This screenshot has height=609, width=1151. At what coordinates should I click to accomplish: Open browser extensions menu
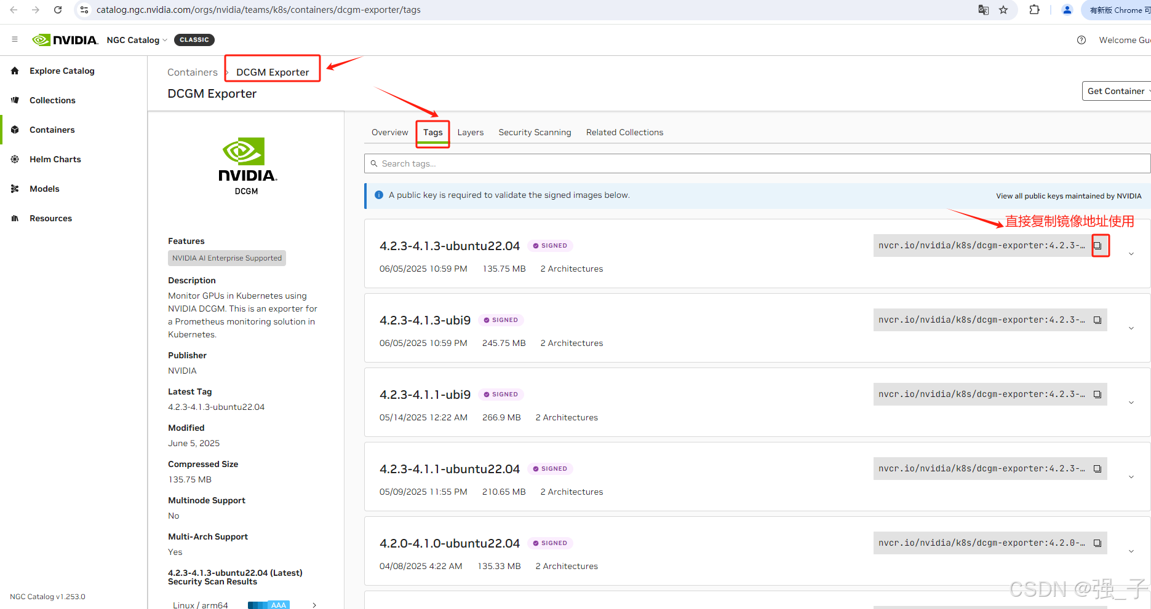pyautogui.click(x=1034, y=10)
